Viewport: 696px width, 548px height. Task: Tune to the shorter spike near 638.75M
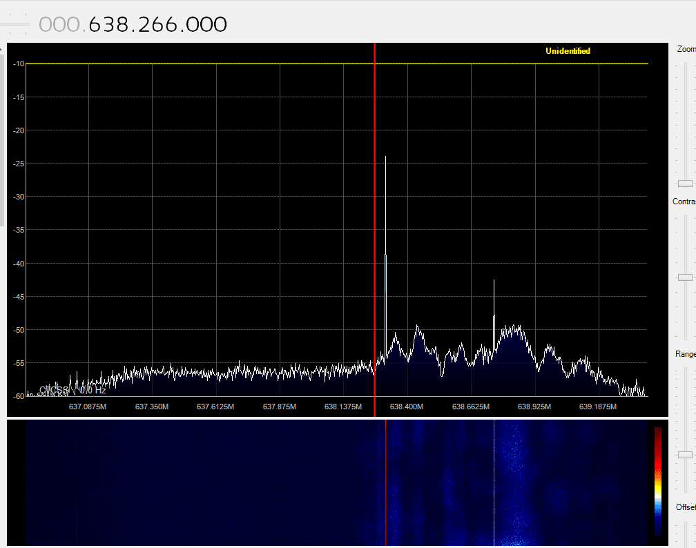(494, 282)
